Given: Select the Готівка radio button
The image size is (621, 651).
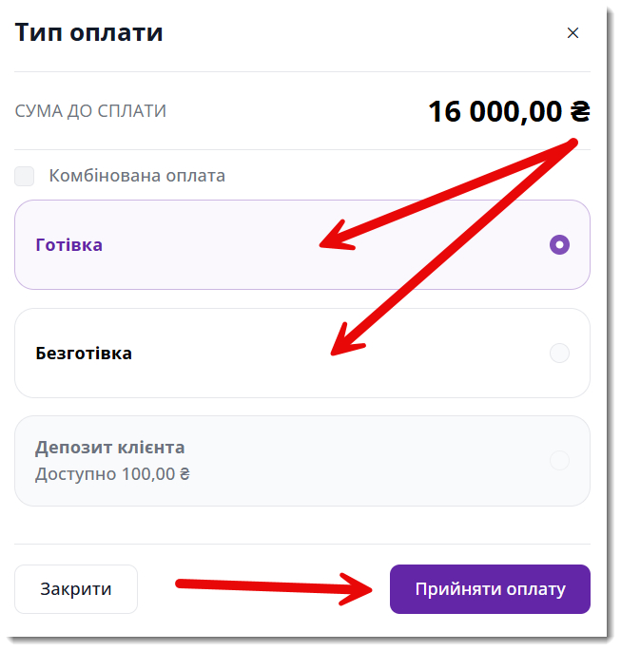Looking at the screenshot, I should point(559,244).
